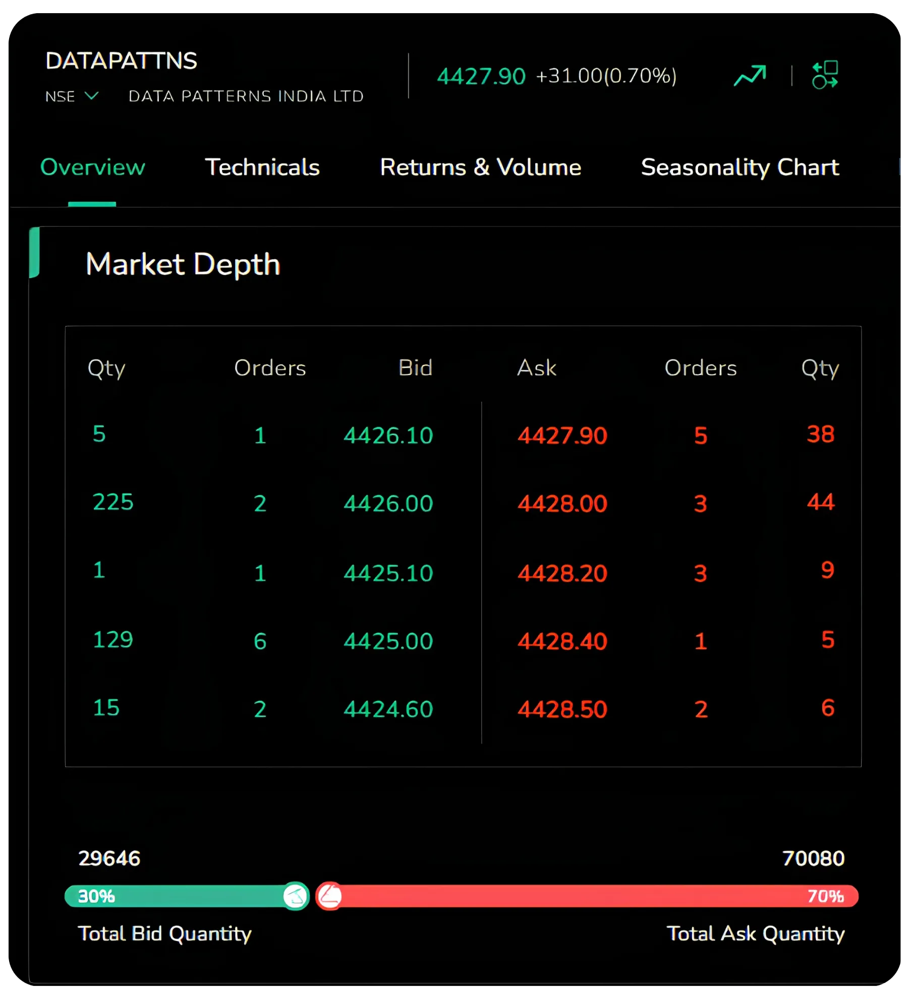The image size is (910, 997).
Task: Go to the Seasonality Chart tab
Action: pyautogui.click(x=740, y=167)
